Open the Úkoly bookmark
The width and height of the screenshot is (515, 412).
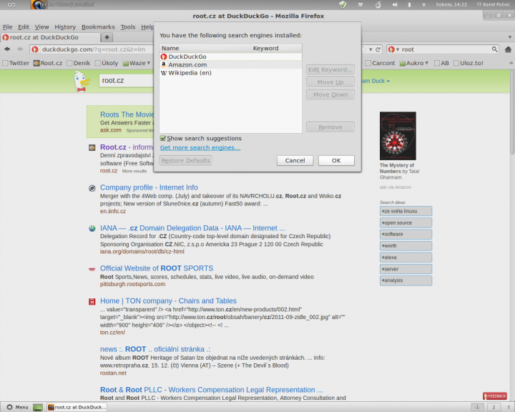[107, 63]
